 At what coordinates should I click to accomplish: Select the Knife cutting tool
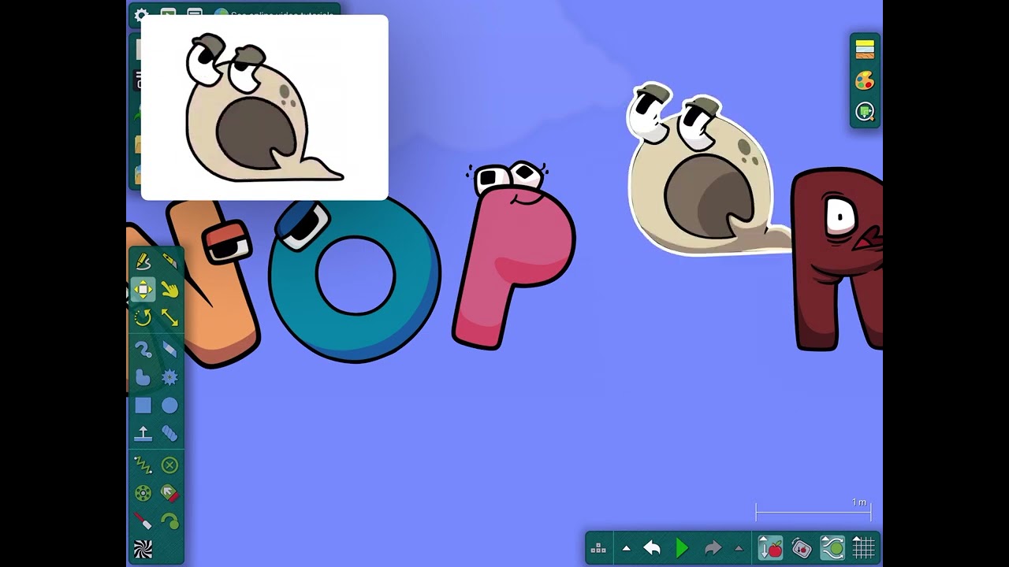click(x=169, y=261)
